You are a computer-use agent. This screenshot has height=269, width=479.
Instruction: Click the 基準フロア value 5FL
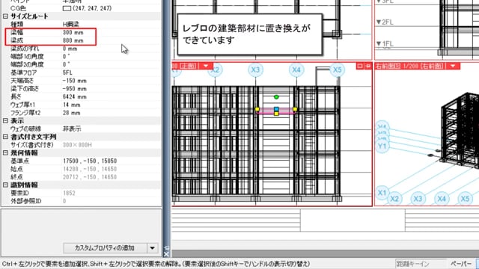coord(67,72)
